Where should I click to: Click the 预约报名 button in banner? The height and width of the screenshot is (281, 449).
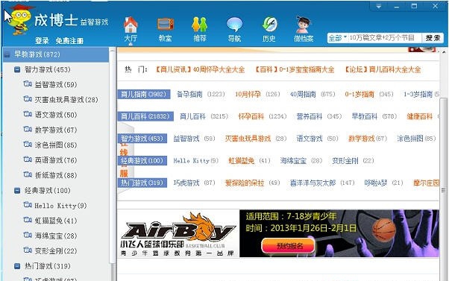click(x=289, y=246)
